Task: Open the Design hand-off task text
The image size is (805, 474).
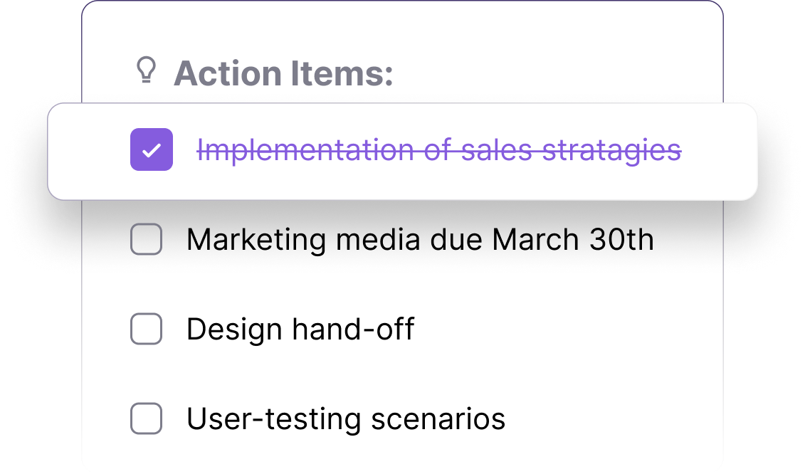Action: pos(300,330)
